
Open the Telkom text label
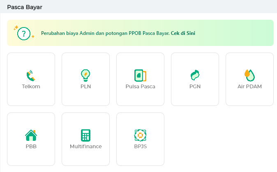[31, 87]
